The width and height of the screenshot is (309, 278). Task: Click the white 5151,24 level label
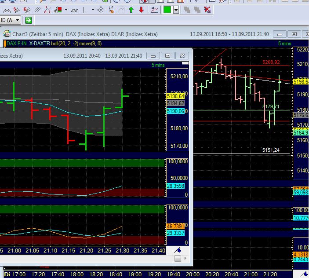click(271, 150)
